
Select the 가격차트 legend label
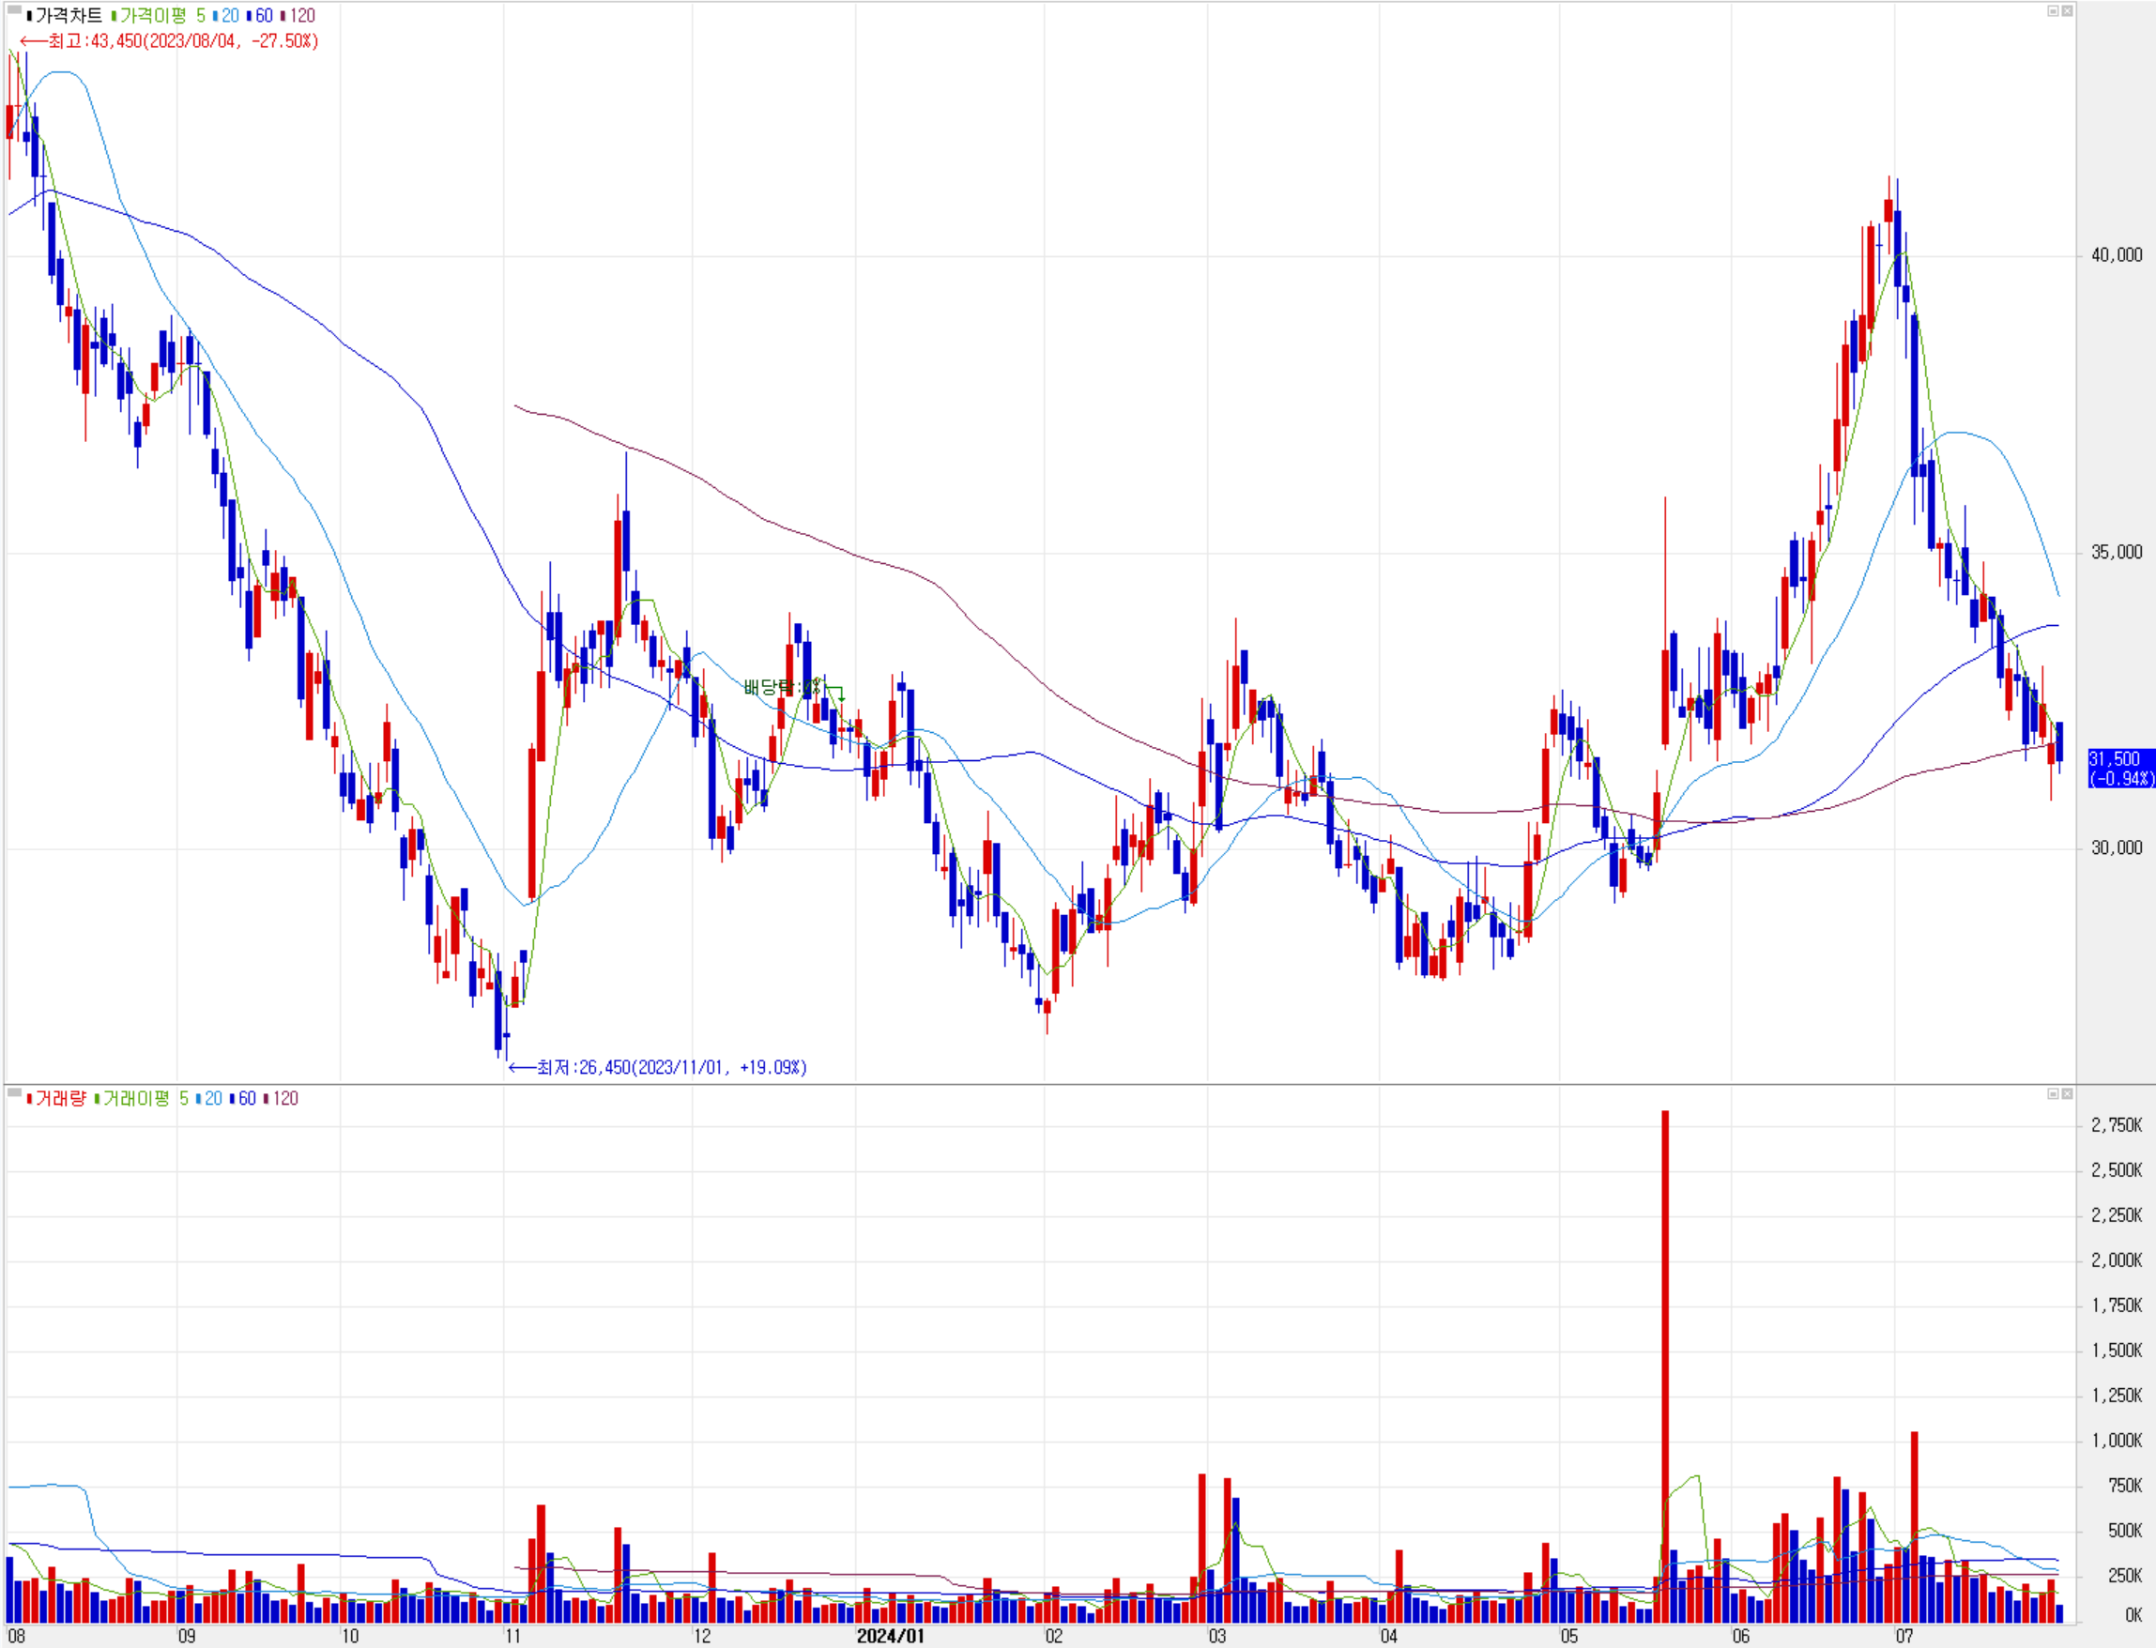(68, 16)
